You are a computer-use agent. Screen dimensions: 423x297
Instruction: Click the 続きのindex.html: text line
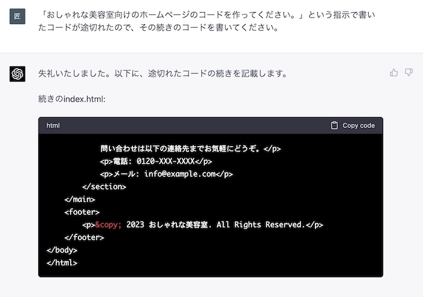point(72,98)
